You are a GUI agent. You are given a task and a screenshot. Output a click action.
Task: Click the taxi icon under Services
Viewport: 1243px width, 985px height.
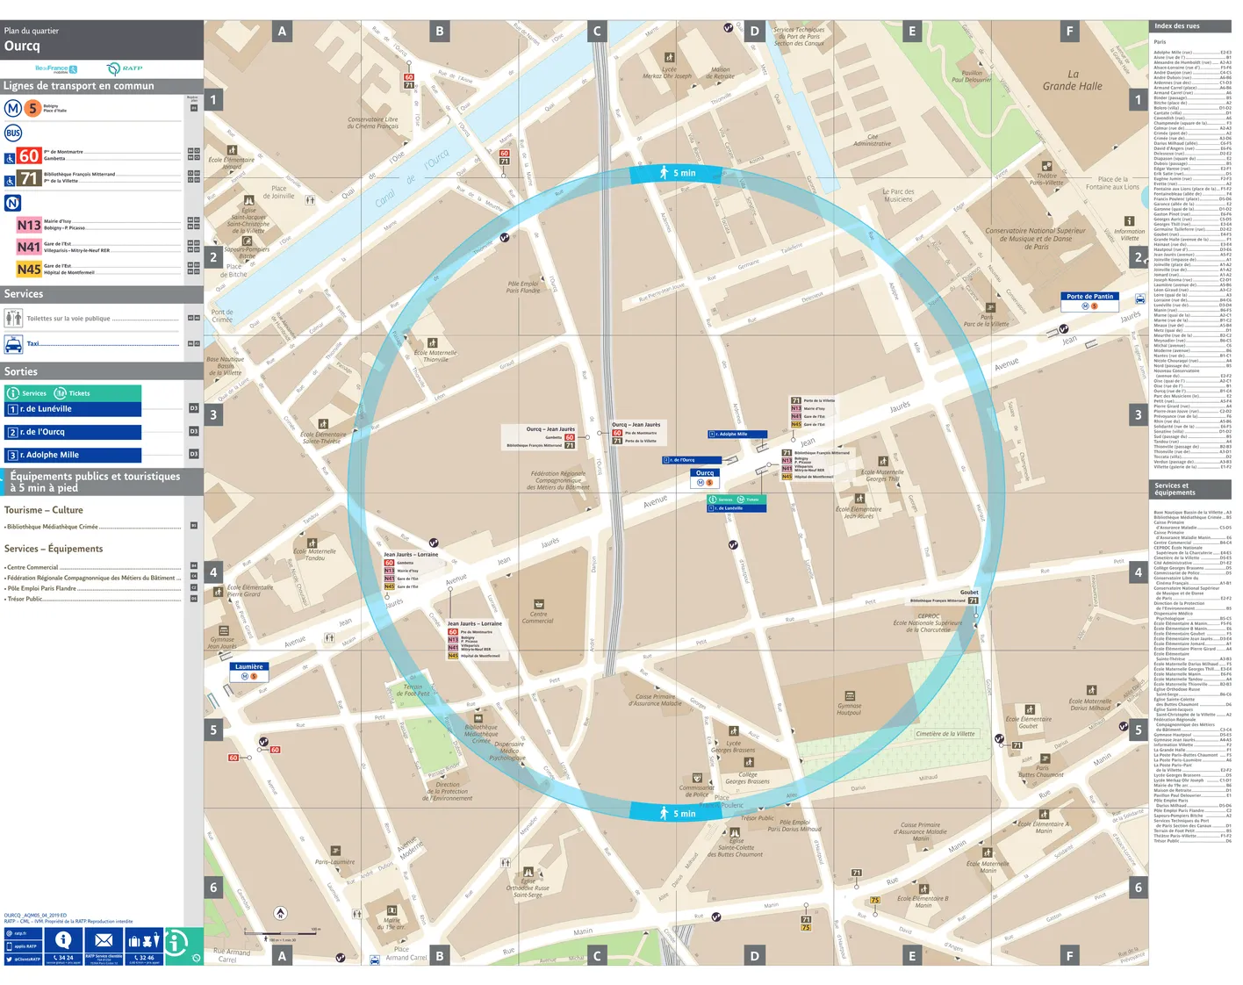[13, 344]
